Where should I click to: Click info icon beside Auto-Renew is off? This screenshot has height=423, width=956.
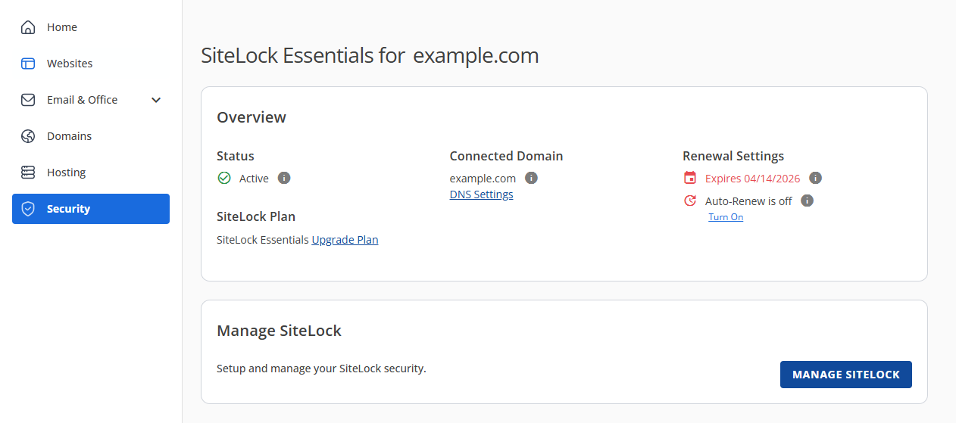[x=808, y=201]
